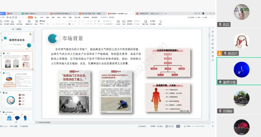
Task: Open the Design (设计) ribbon tab
Action: pos(42,17)
